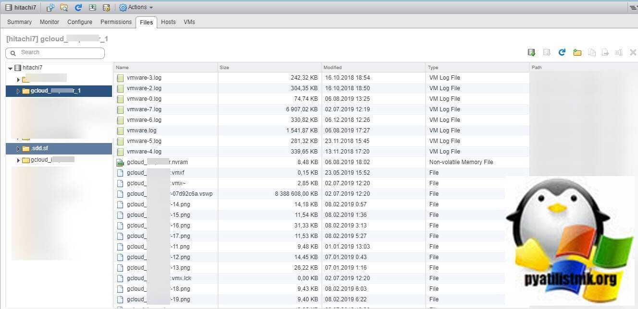Screen dimensions: 638x309
Task: Create a new folder with the folder-plus icon
Action: pos(577,52)
